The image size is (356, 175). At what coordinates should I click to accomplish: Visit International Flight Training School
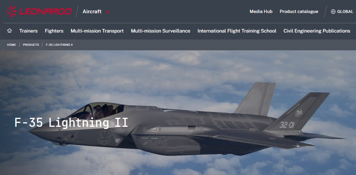tap(237, 31)
